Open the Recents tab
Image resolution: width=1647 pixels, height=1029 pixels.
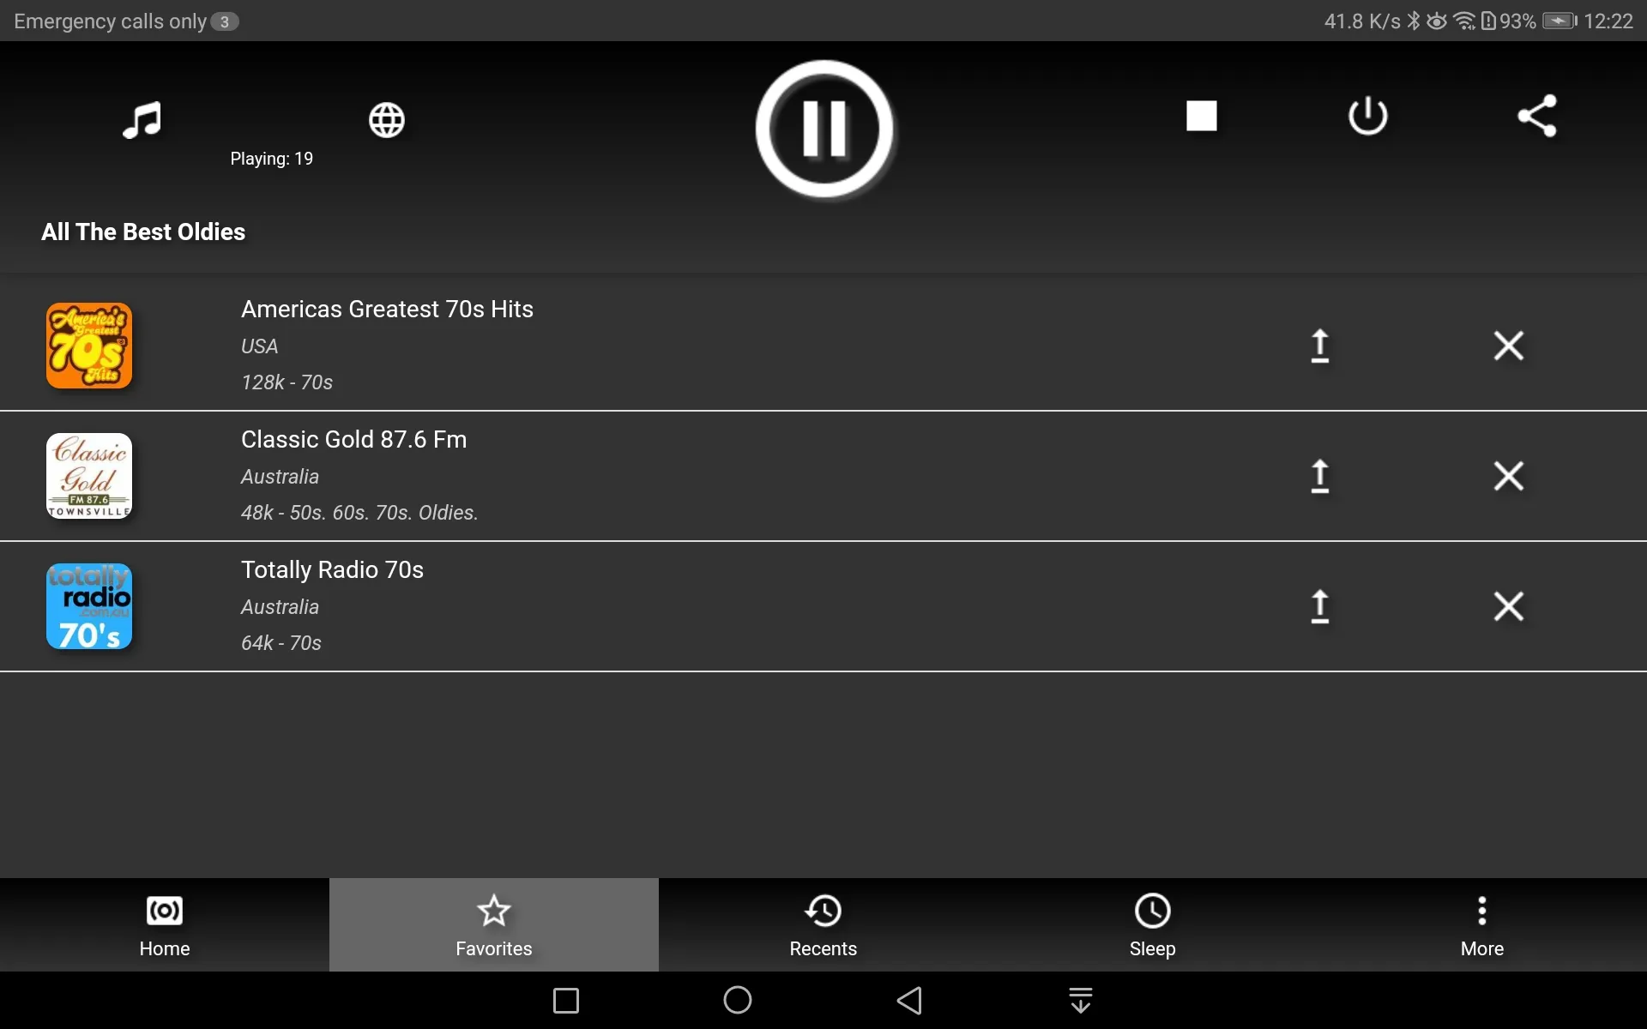point(823,924)
